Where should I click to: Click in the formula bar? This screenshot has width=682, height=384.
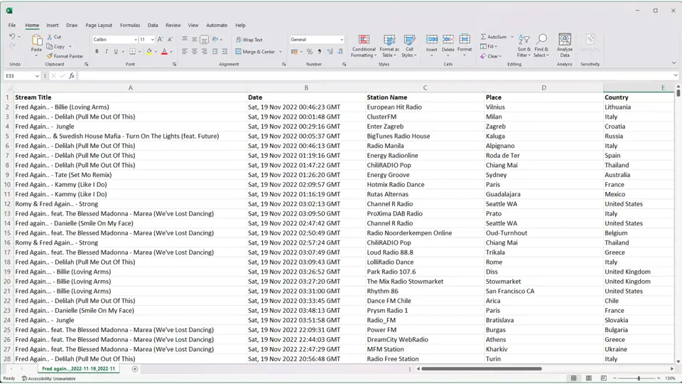pyautogui.click(x=375, y=76)
